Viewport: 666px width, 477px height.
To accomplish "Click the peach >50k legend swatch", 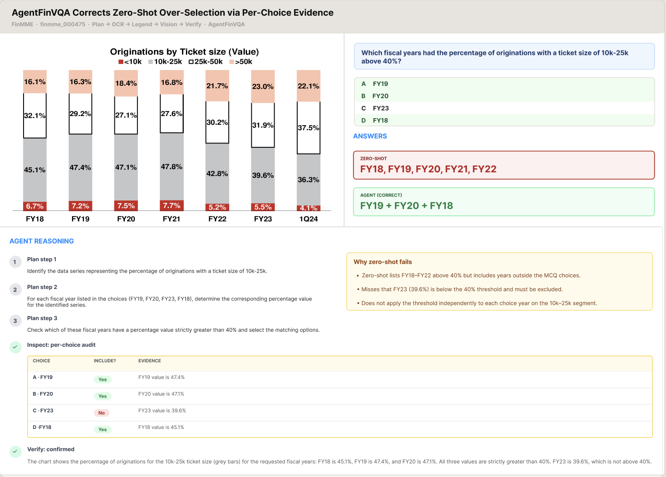I will 232,62.
